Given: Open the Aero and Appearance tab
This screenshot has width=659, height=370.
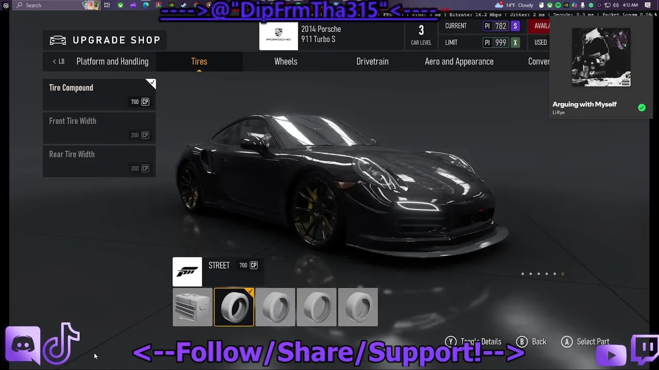Looking at the screenshot, I should (459, 61).
